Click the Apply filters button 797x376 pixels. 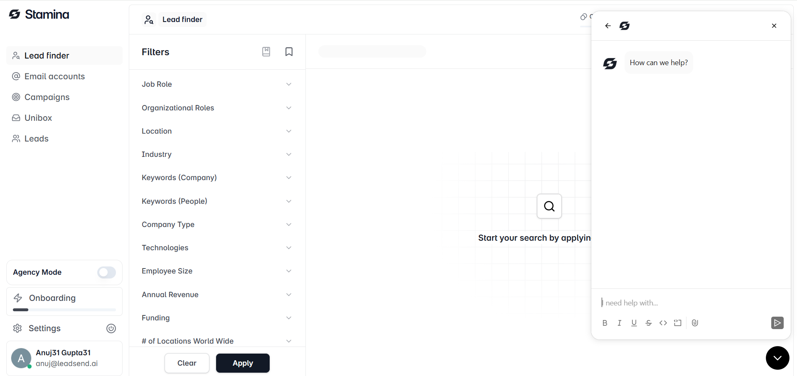(x=243, y=363)
